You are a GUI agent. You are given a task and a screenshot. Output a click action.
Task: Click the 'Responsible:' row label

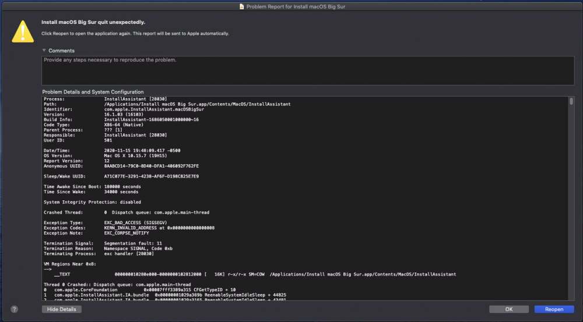tap(59, 135)
